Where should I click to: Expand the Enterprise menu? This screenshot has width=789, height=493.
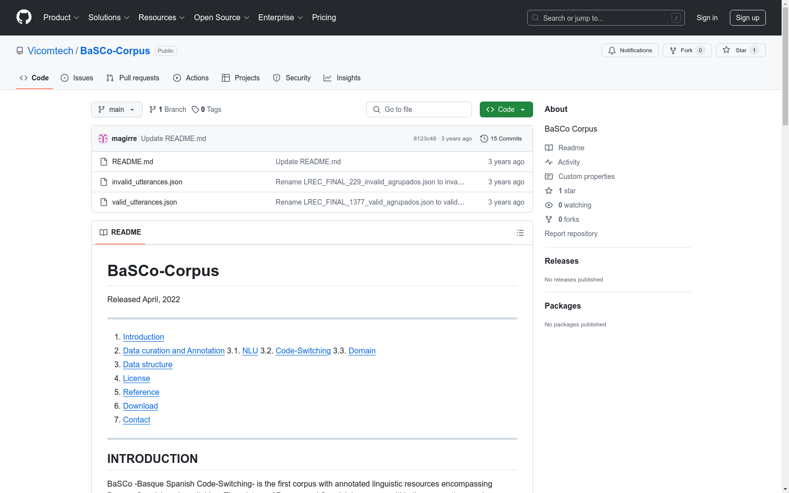coord(281,18)
